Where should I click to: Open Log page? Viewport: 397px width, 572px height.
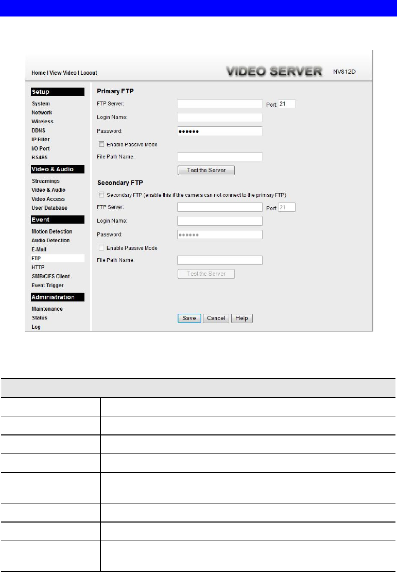click(x=36, y=327)
